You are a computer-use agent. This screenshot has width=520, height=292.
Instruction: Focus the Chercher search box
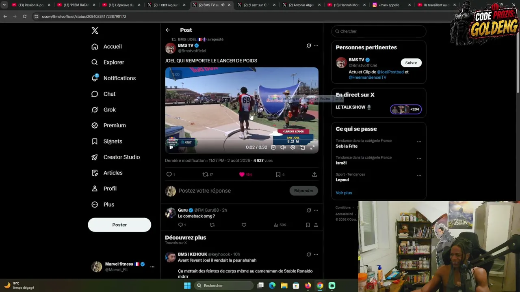point(379,31)
